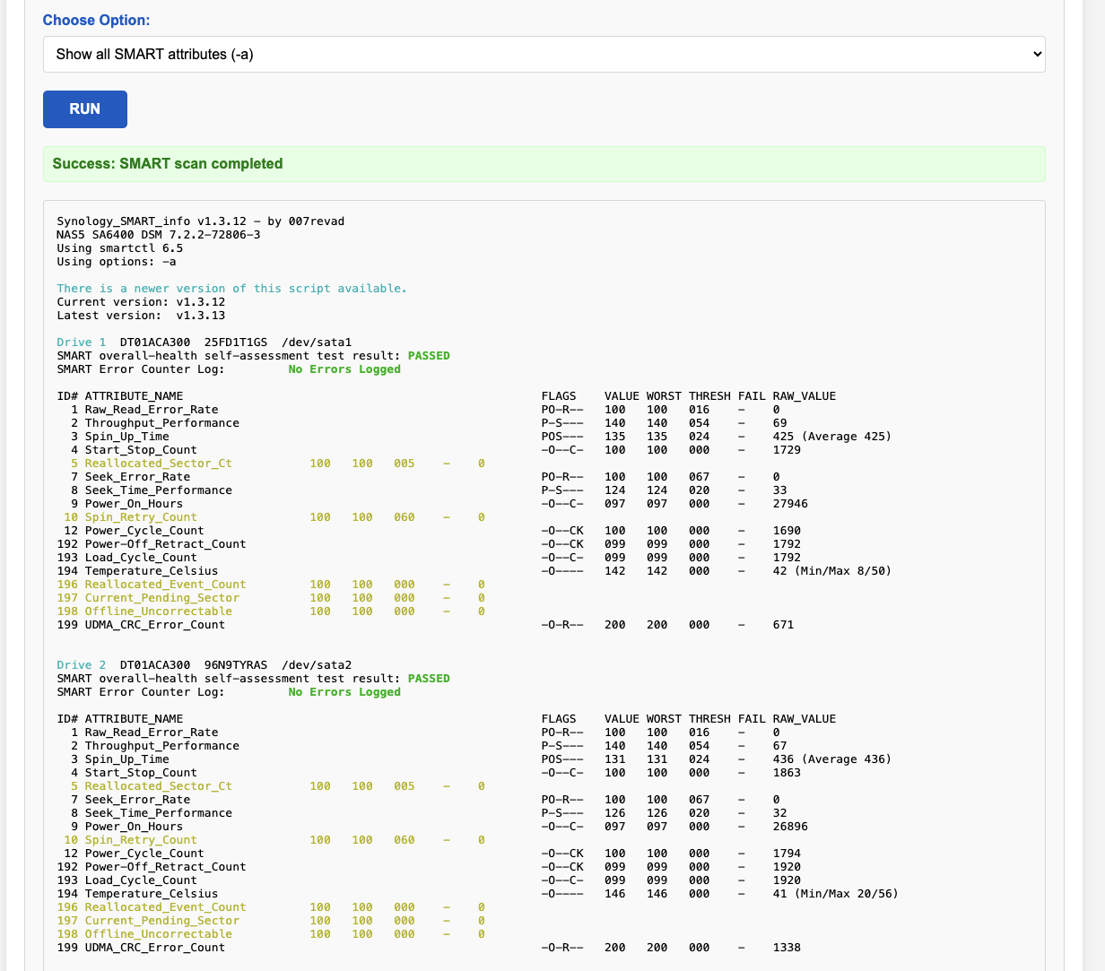Select the 'Synology_SMART_info v1.3.12' header line
This screenshot has width=1105, height=971.
pos(201,221)
